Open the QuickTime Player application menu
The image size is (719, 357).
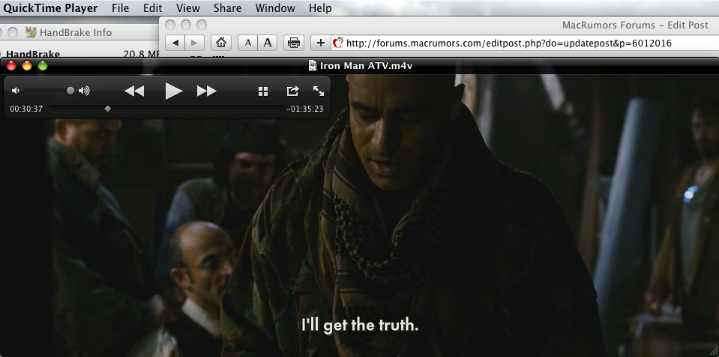[x=50, y=7]
